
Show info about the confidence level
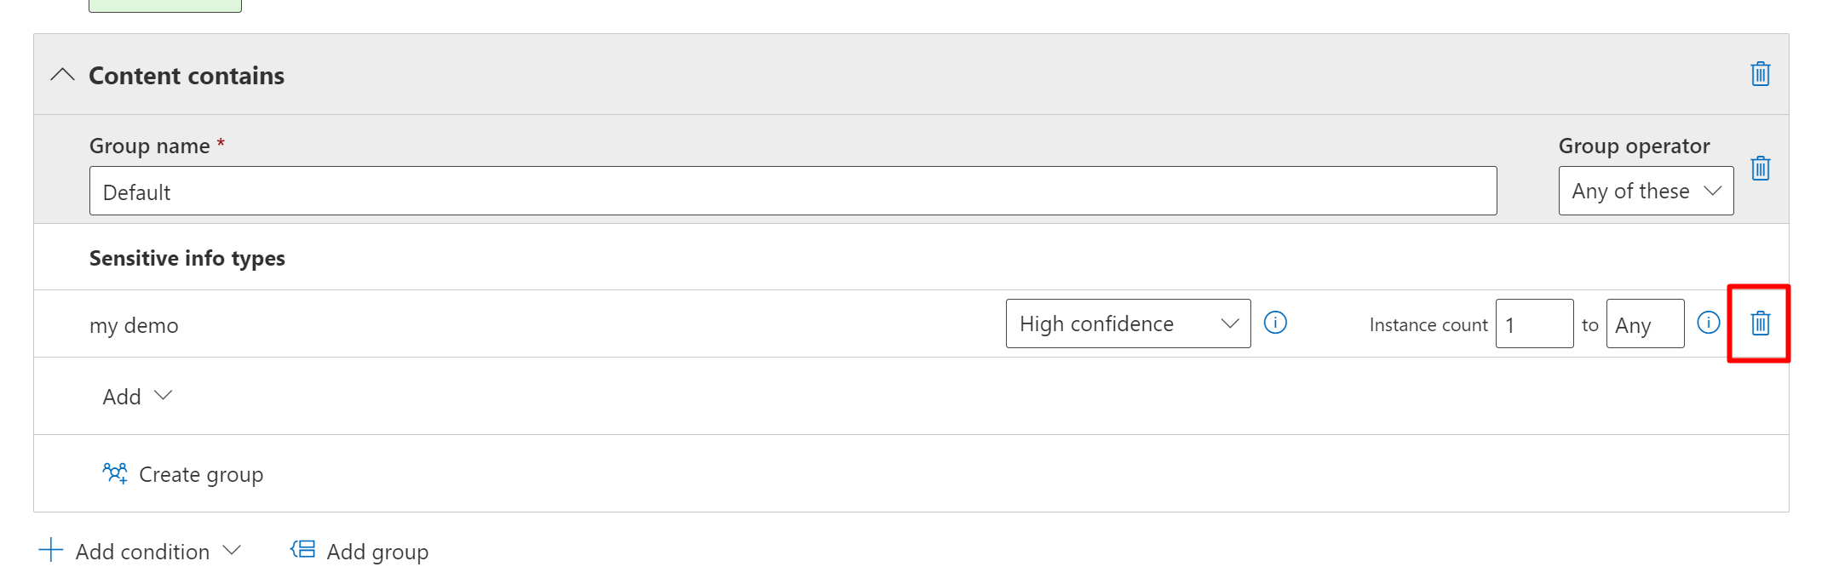[x=1275, y=323]
